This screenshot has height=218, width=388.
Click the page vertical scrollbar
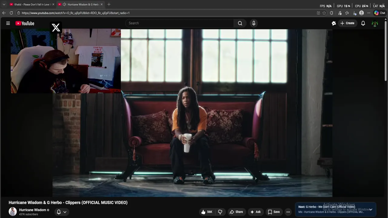(x=386, y=51)
